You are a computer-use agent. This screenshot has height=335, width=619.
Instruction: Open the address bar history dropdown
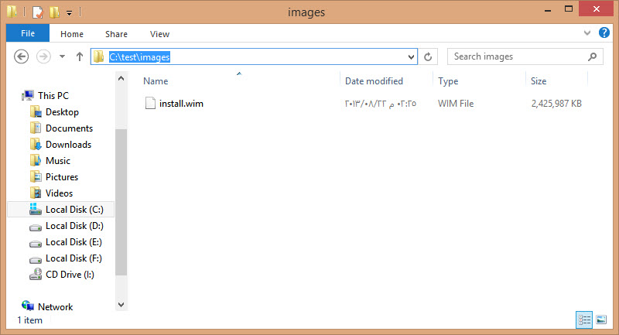(412, 56)
